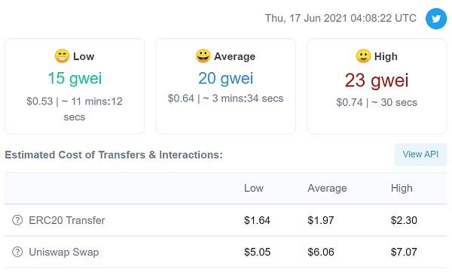Screen dimensions: 452x275
Task: Click the Low column header
Action: [254, 188]
